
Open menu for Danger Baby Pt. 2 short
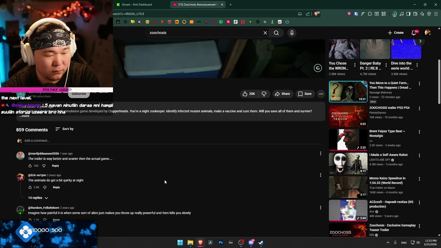pos(386,65)
